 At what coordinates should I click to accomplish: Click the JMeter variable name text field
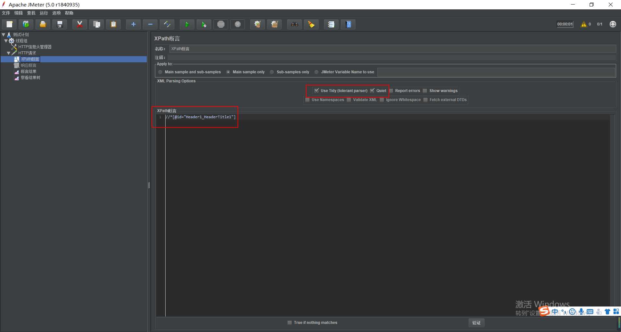pos(496,72)
